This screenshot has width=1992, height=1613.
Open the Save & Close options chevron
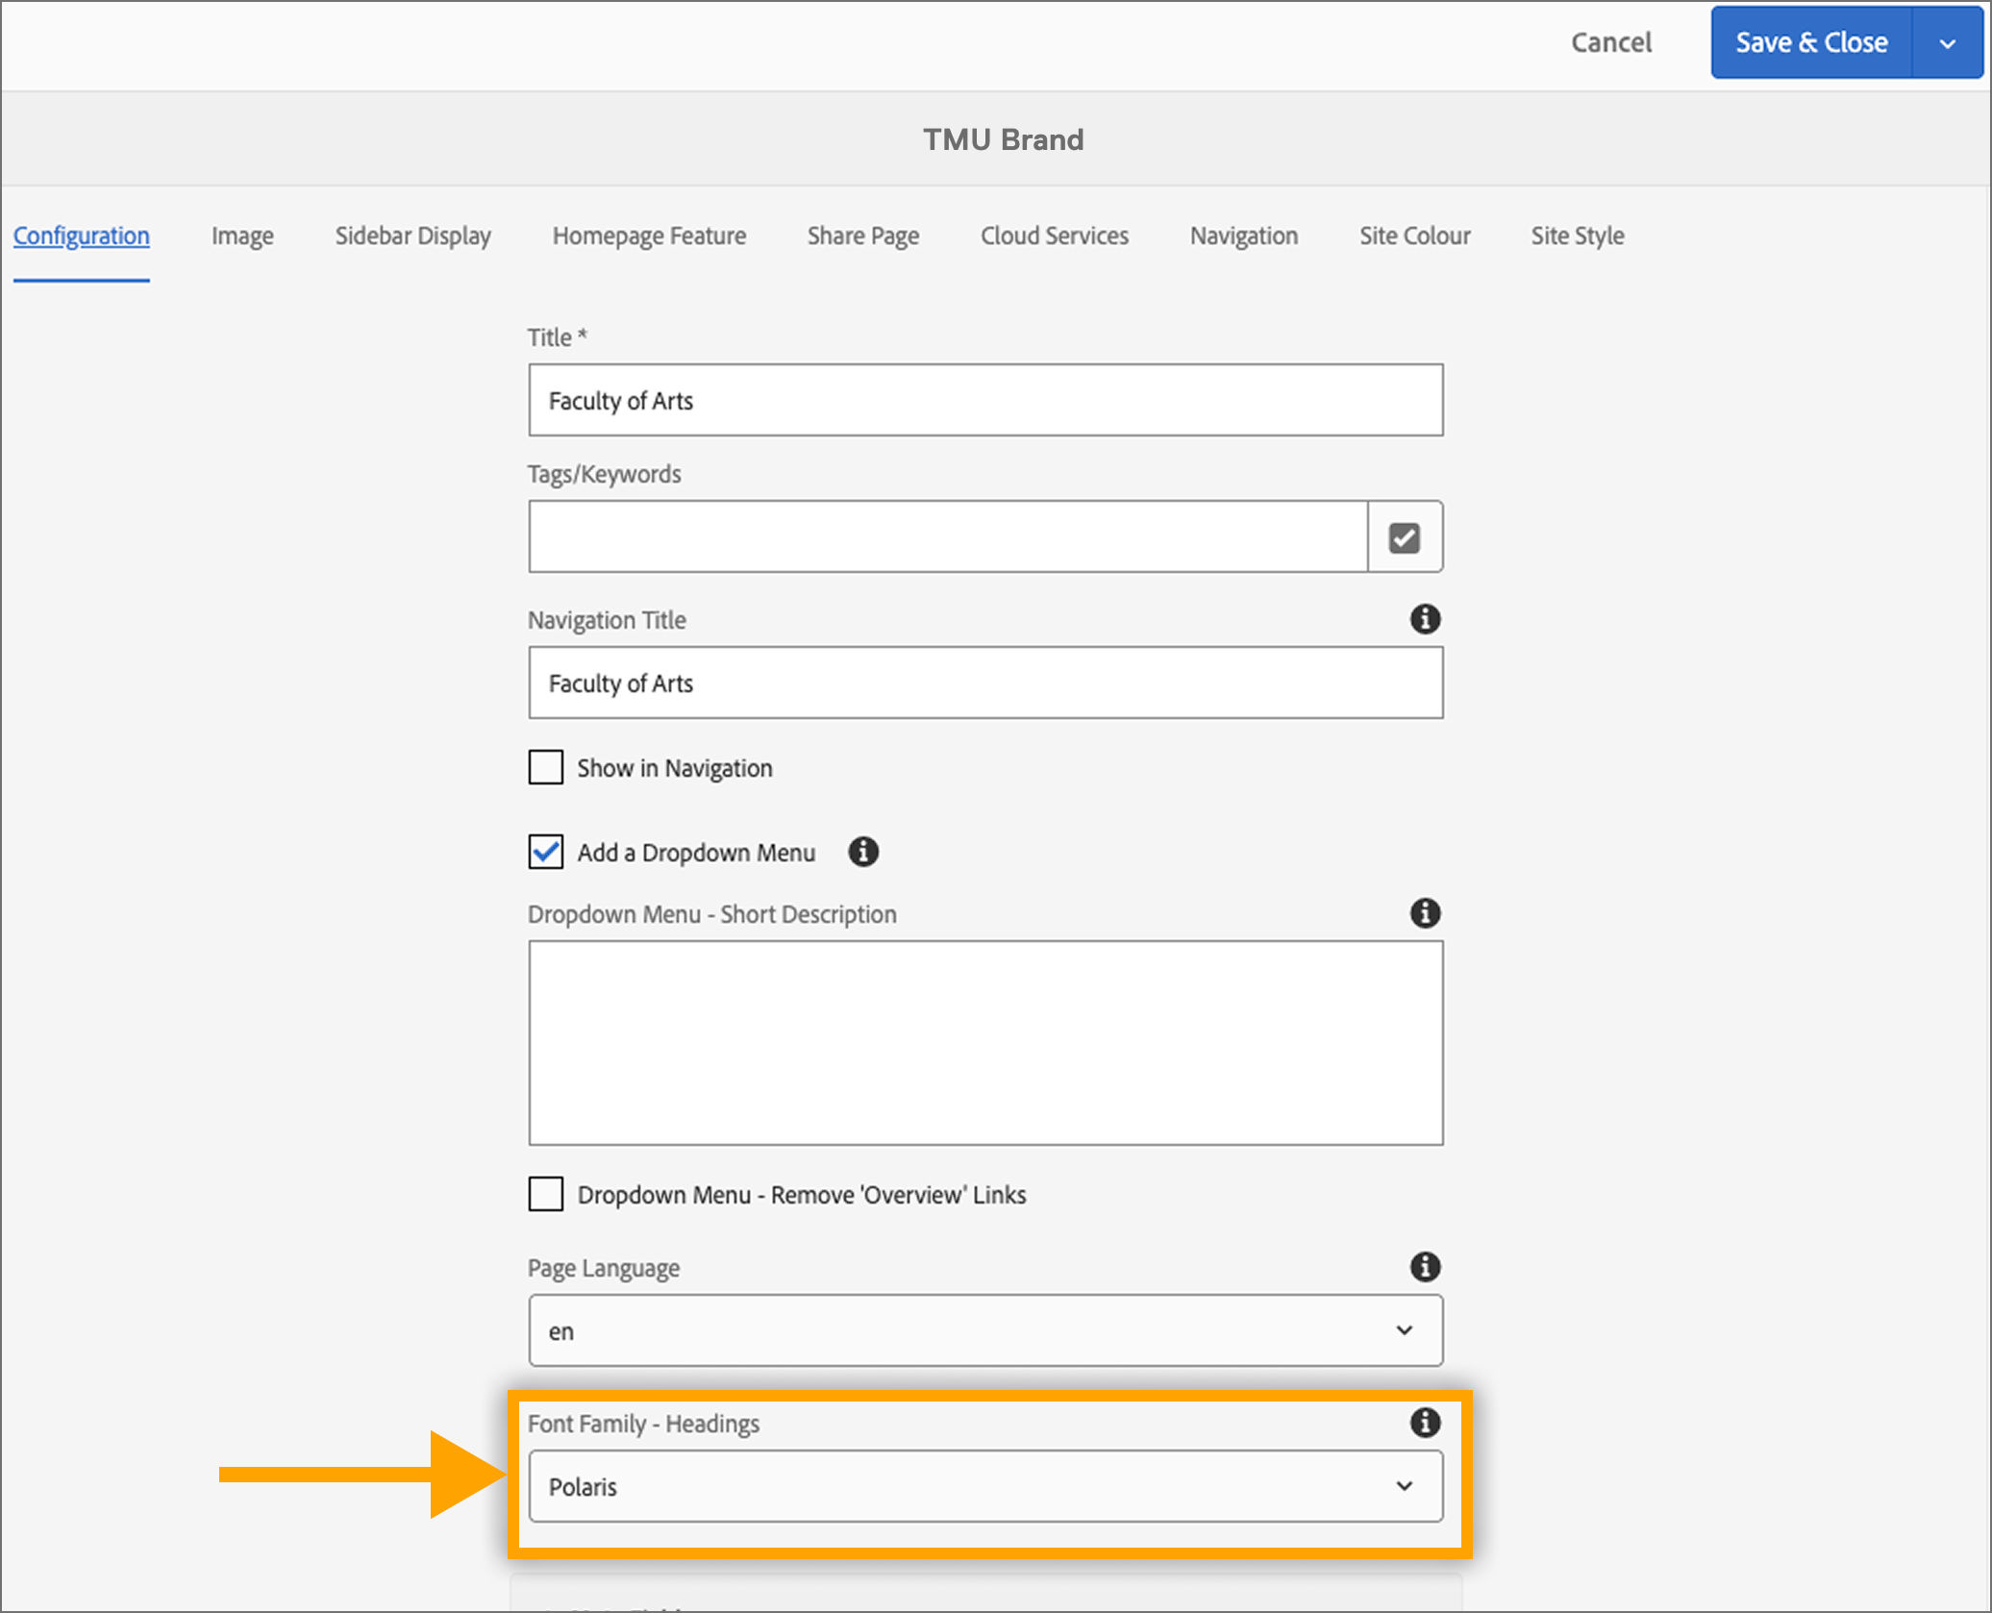coord(1948,42)
